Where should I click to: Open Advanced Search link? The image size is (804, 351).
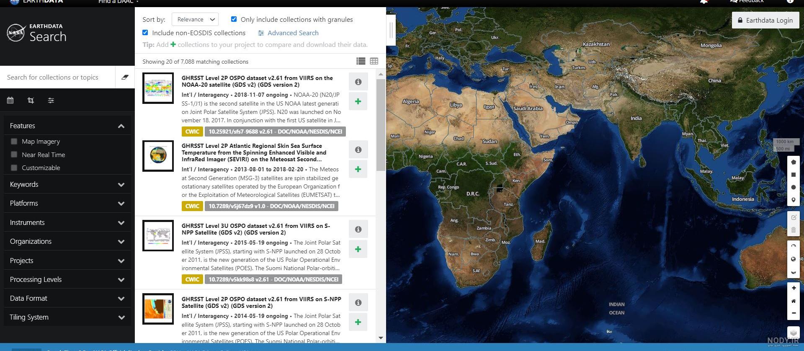coord(288,33)
